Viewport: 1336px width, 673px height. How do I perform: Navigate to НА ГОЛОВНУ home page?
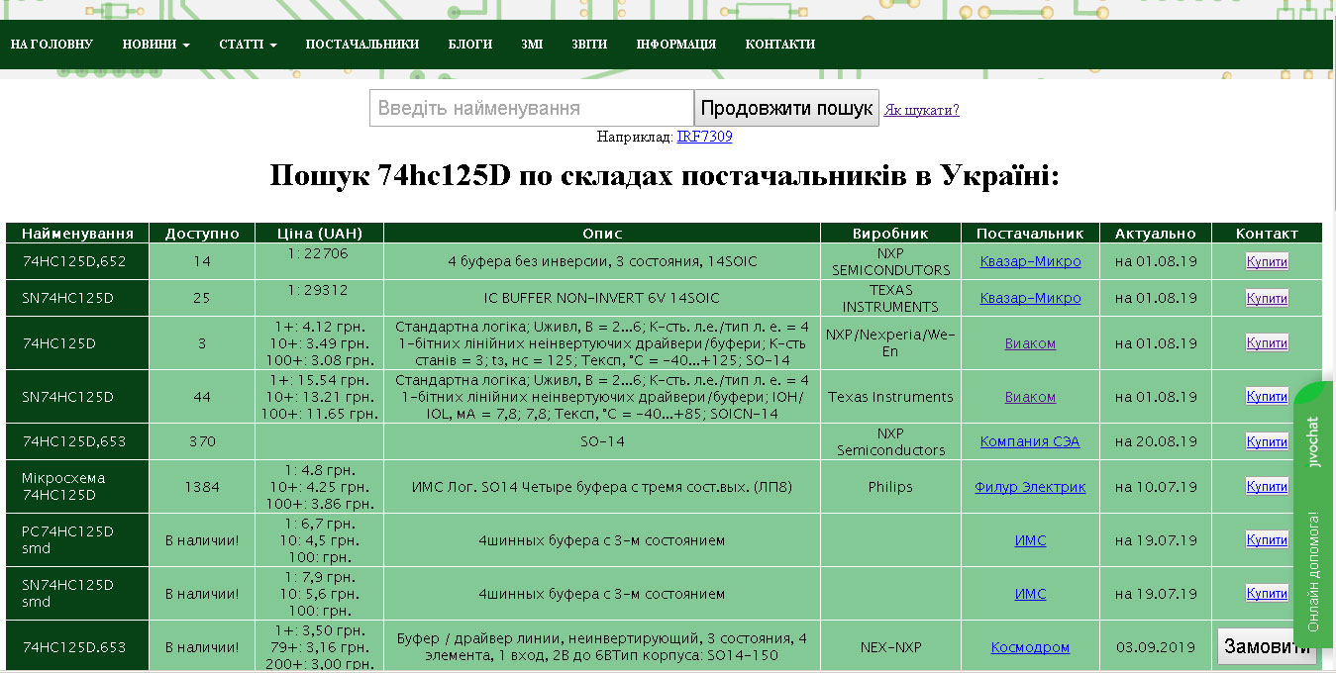[x=51, y=44]
